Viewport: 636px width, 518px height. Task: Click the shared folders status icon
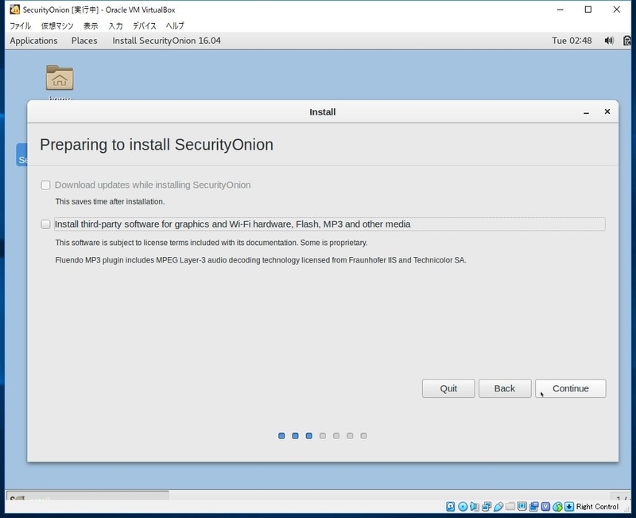(x=510, y=507)
